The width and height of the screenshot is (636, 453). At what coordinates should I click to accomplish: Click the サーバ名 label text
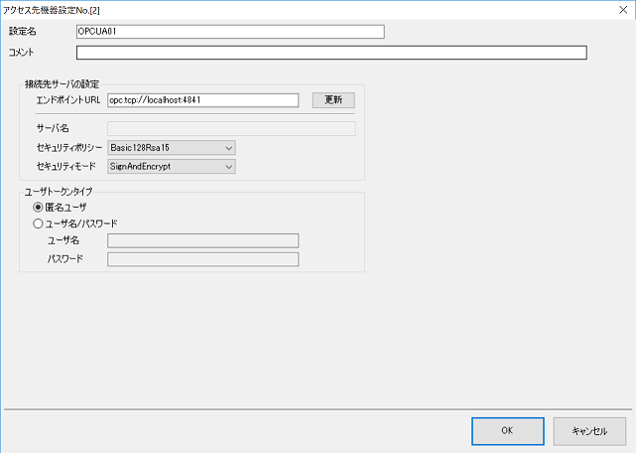pyautogui.click(x=53, y=128)
